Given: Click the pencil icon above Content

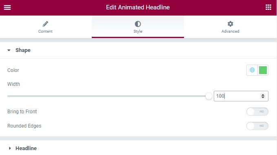Looking at the screenshot, I should pos(45,24).
